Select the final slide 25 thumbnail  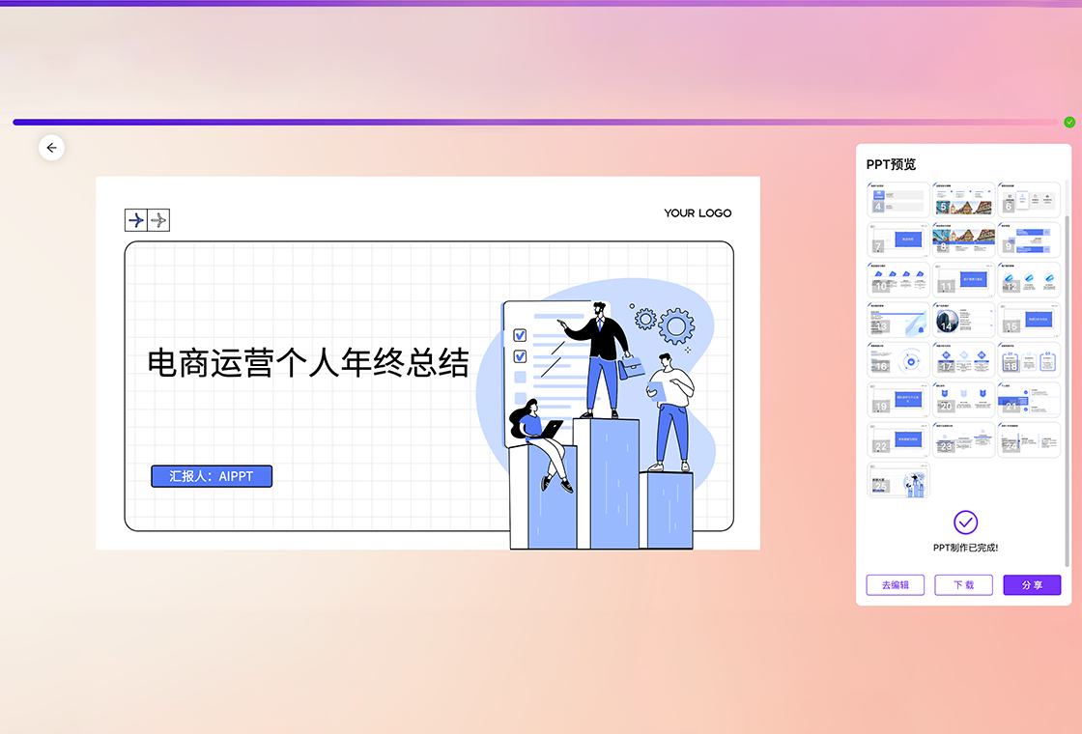tap(897, 481)
